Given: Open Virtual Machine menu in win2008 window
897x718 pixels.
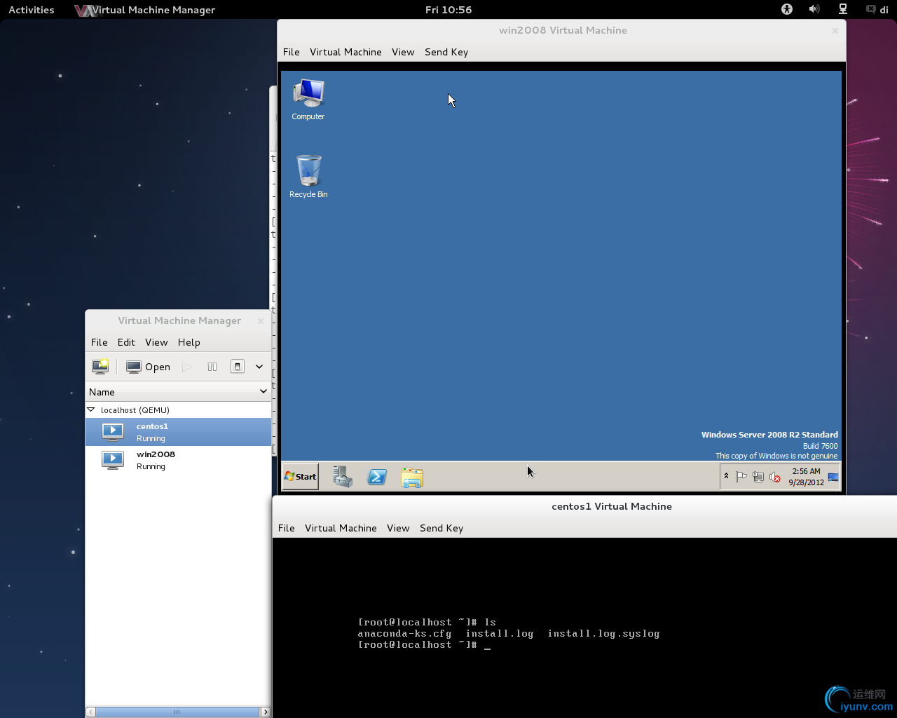Looking at the screenshot, I should click(345, 52).
